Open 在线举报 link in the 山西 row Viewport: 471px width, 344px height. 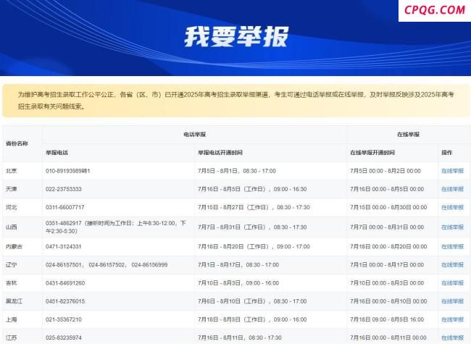coord(452,227)
